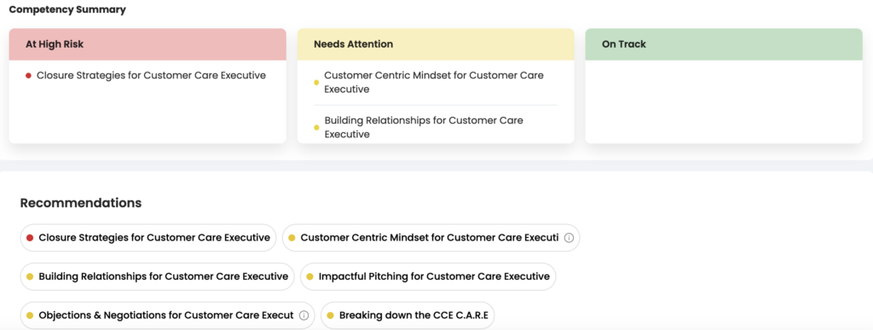873x330 pixels.
Task: Click yellow dot on Breaking down the CCE chip
Action: coord(330,316)
